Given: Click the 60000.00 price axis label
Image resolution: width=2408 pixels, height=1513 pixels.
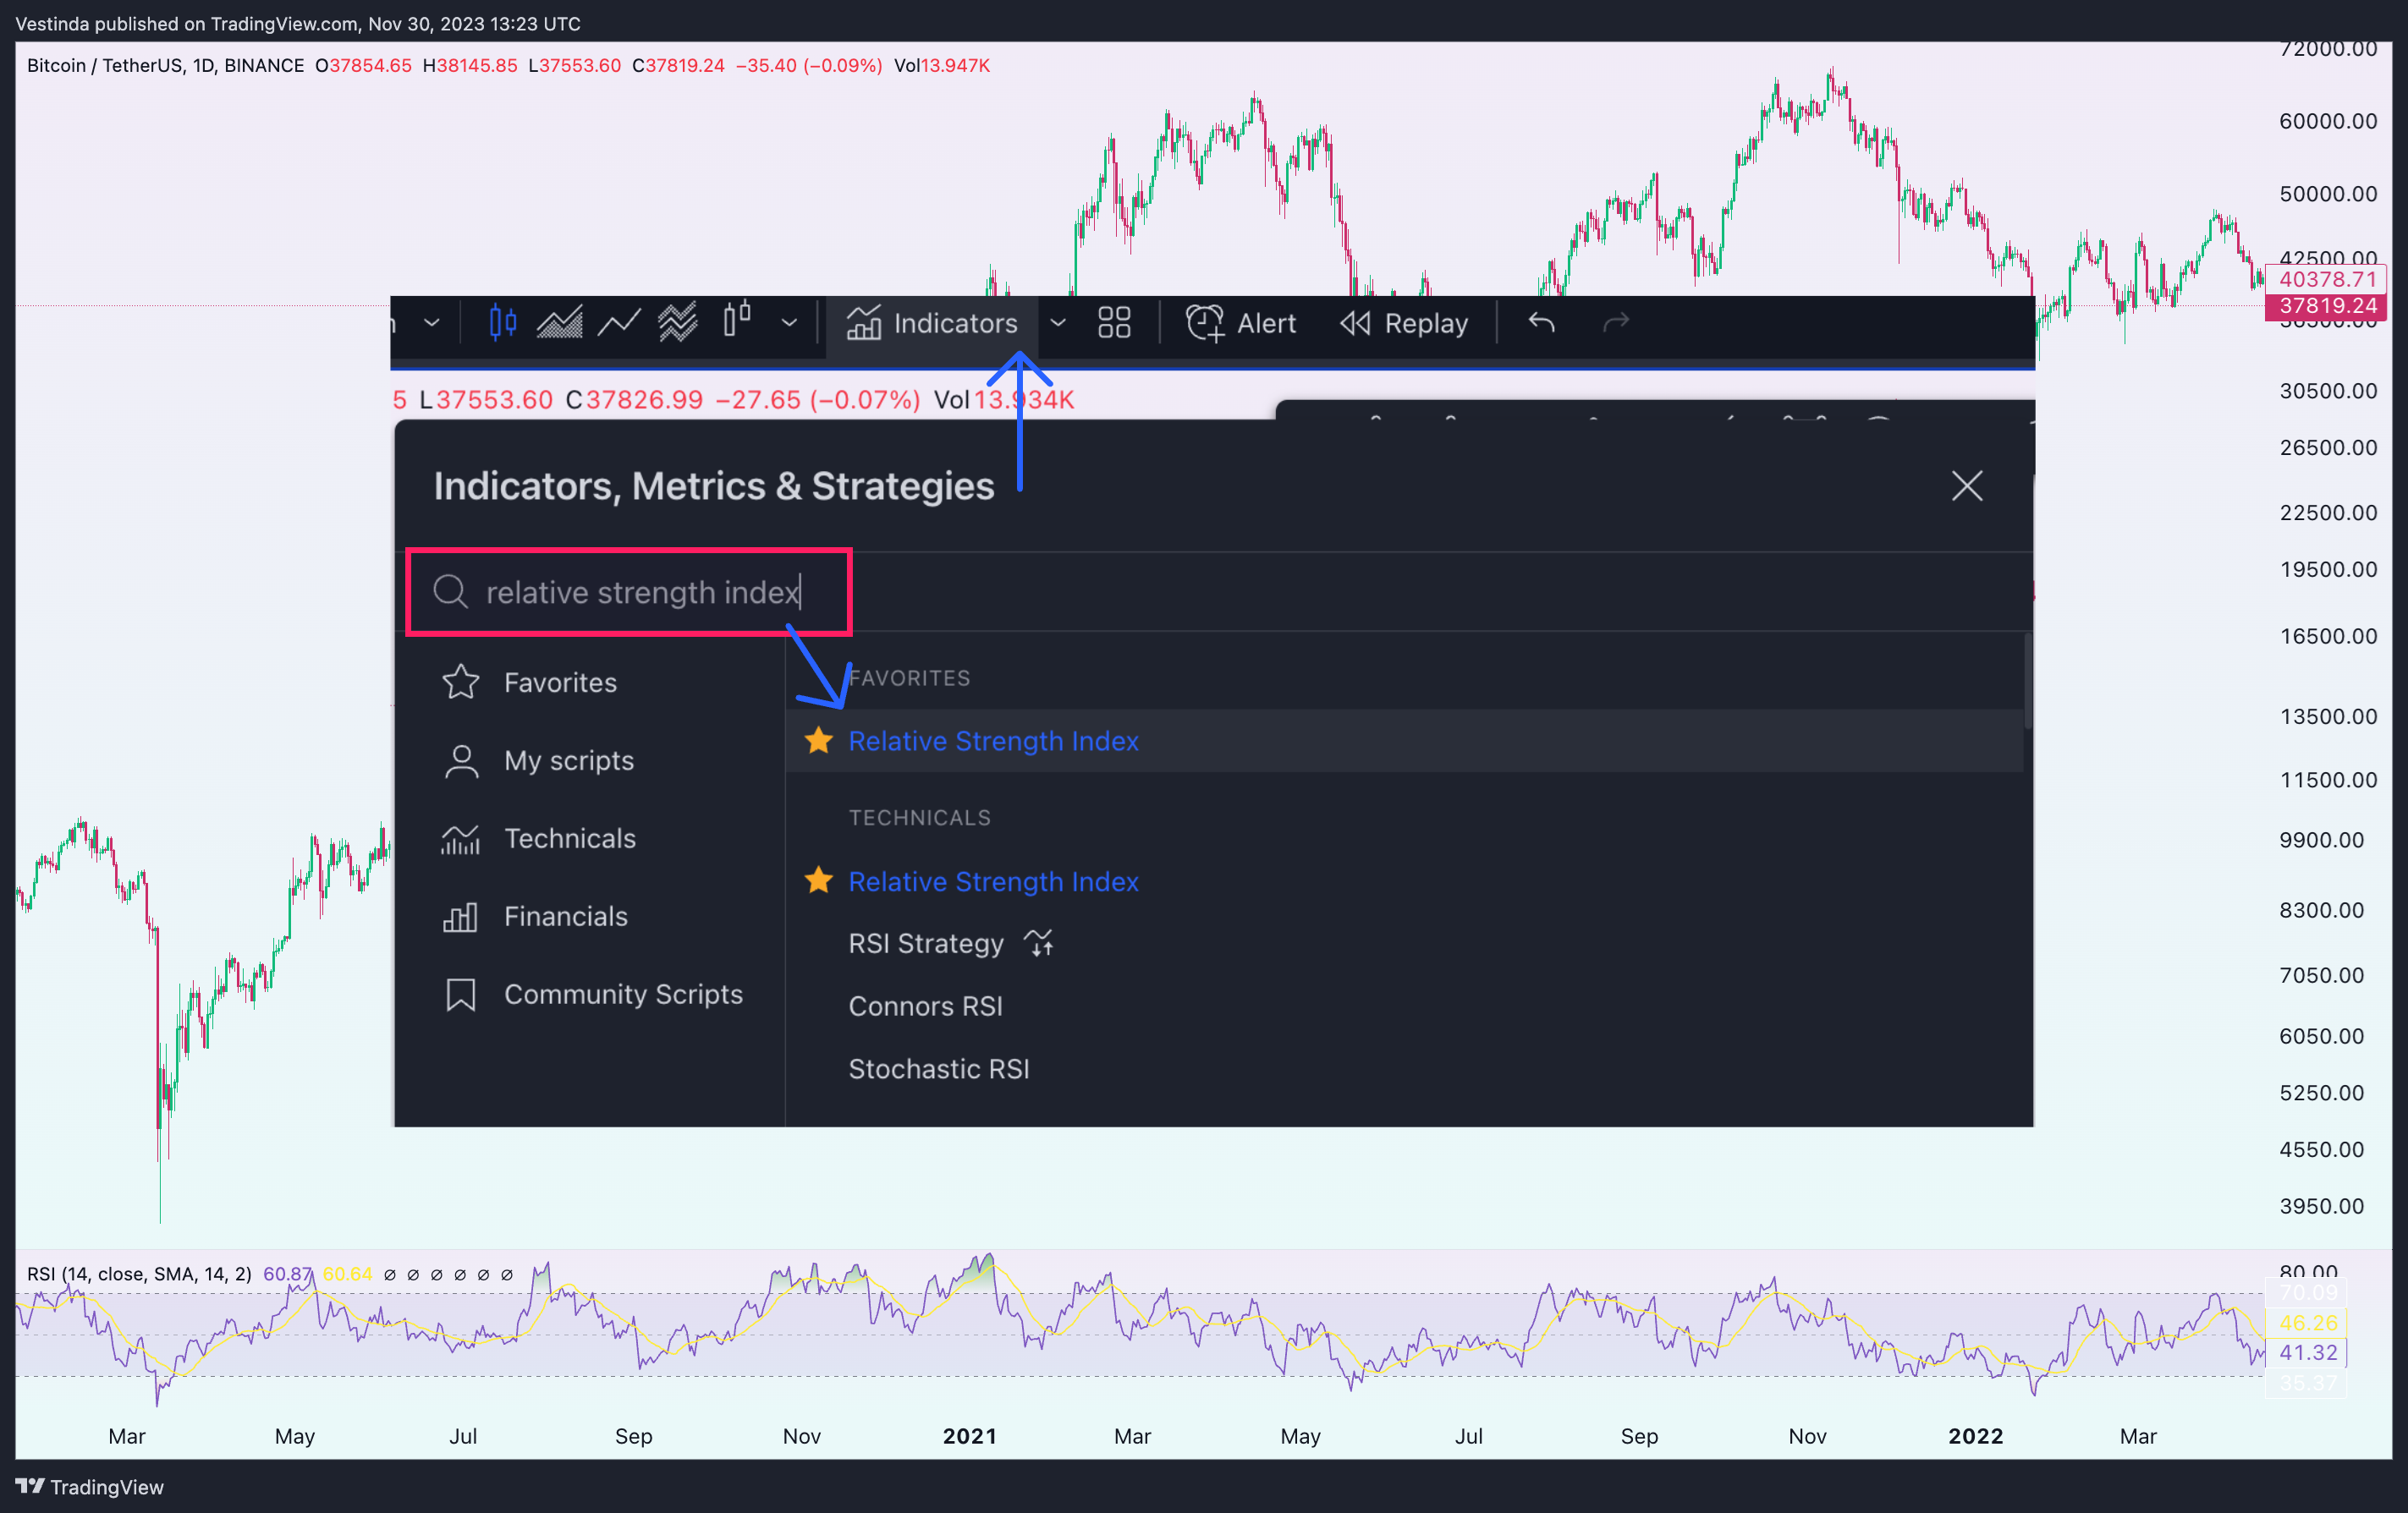Looking at the screenshot, I should coord(2328,121).
